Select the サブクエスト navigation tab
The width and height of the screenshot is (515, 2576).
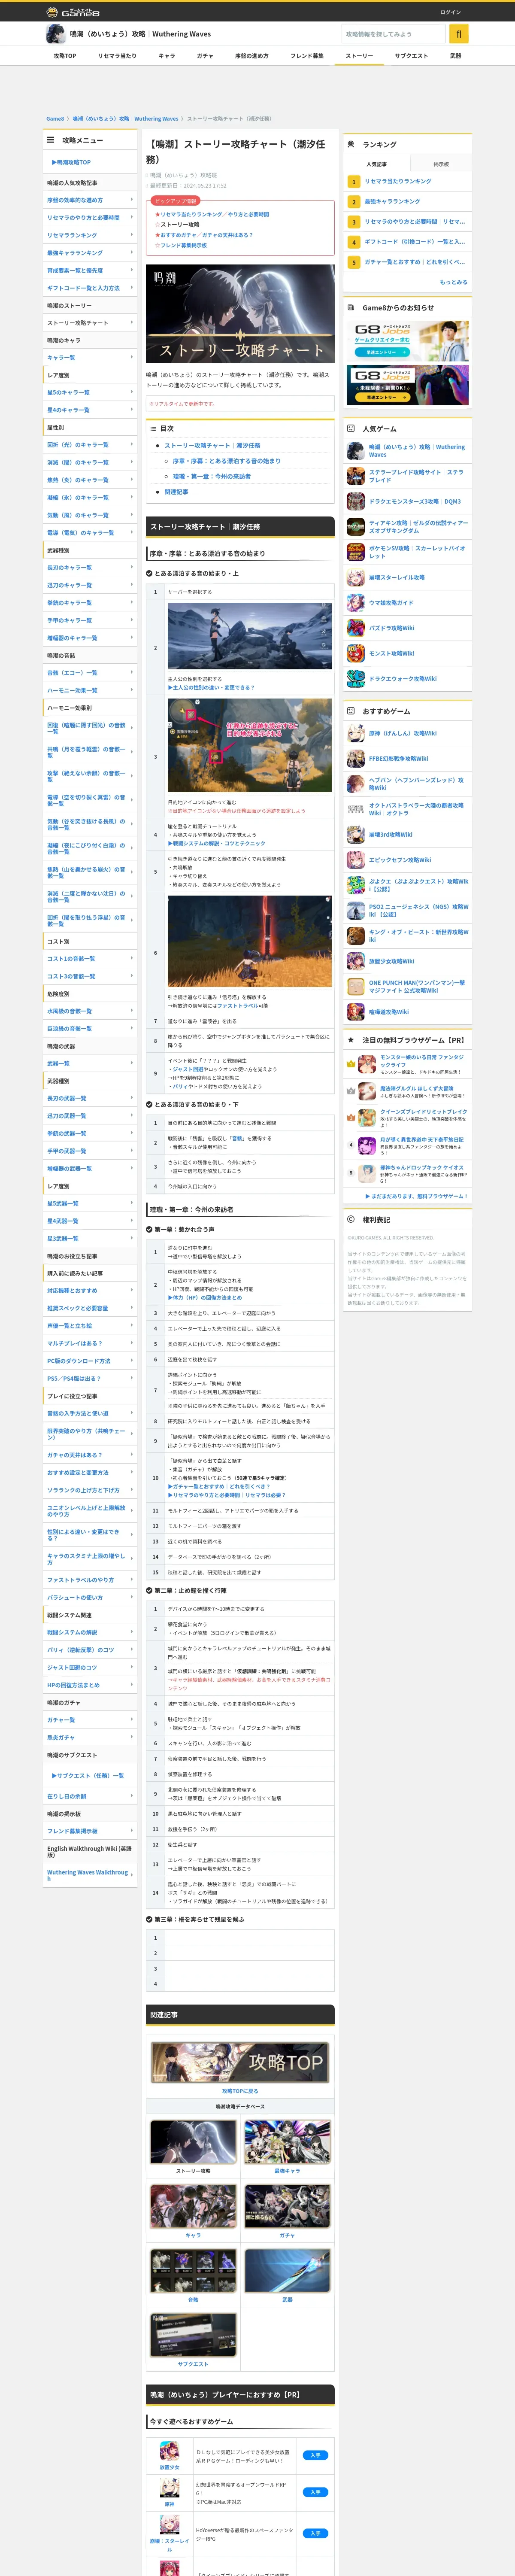411,56
